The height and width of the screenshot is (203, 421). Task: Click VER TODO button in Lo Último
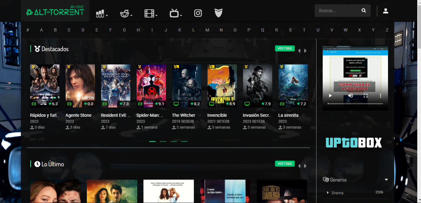click(285, 164)
